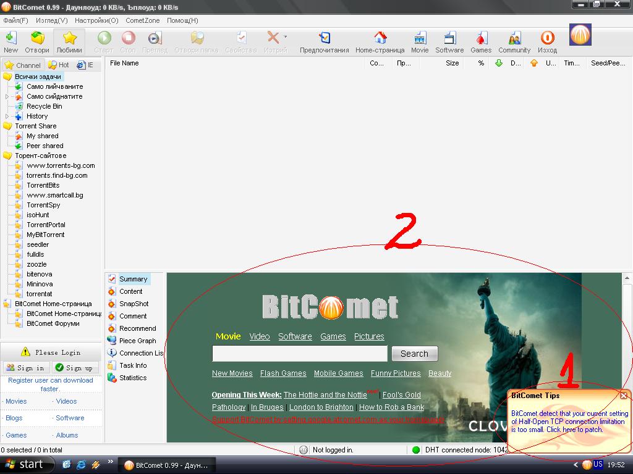633x474 pixels.
Task: Click the Sign in button
Action: [x=26, y=368]
